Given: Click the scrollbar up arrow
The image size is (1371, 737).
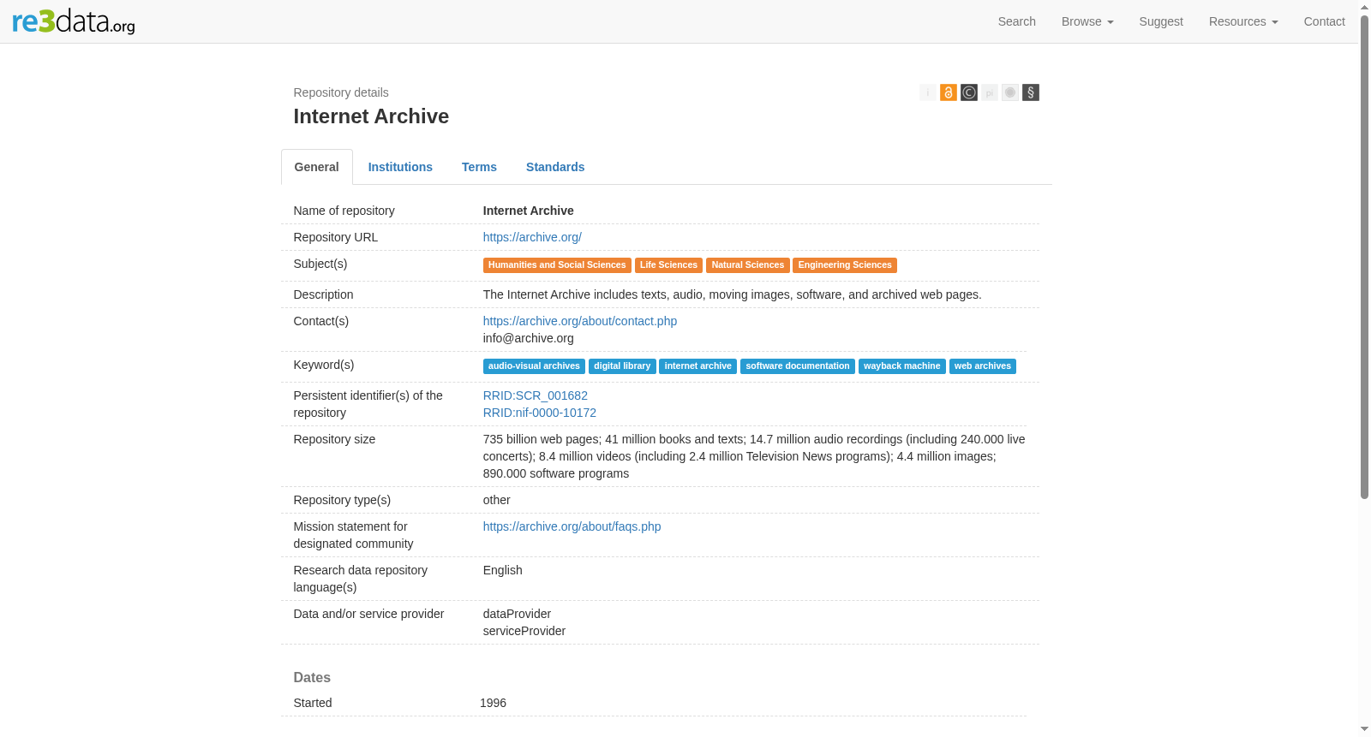Looking at the screenshot, I should (x=1365, y=6).
